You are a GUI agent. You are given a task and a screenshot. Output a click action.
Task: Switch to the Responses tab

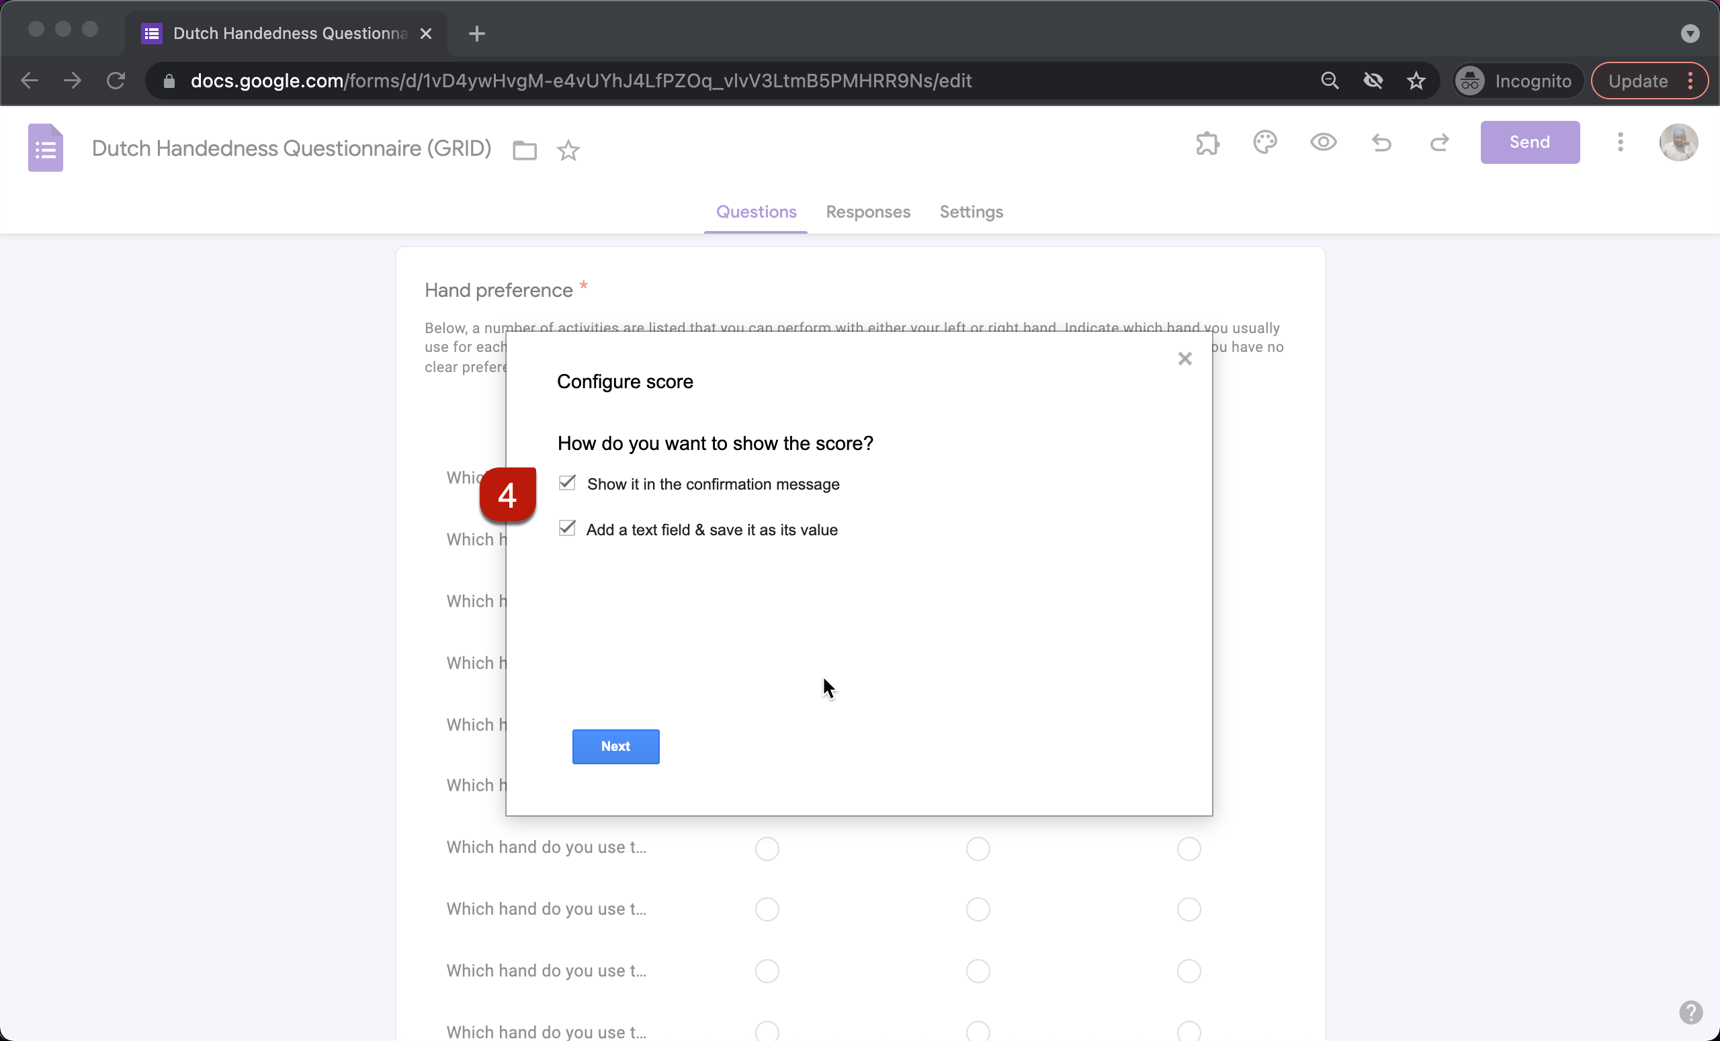tap(867, 212)
